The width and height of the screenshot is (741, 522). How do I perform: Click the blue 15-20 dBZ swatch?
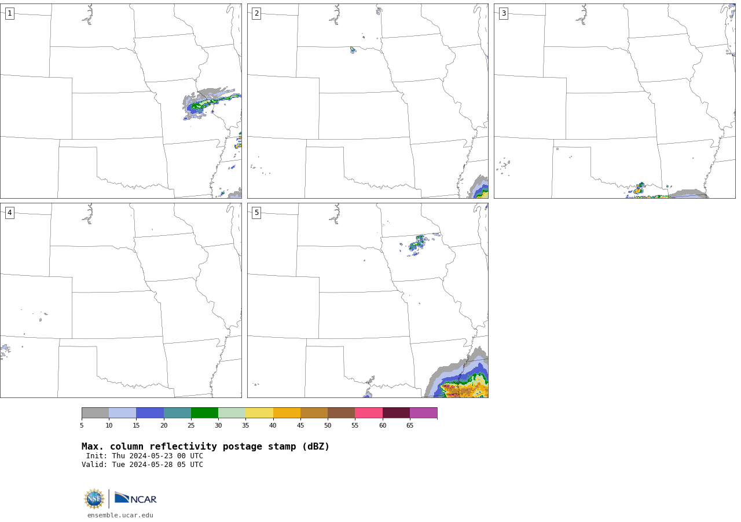tap(150, 413)
